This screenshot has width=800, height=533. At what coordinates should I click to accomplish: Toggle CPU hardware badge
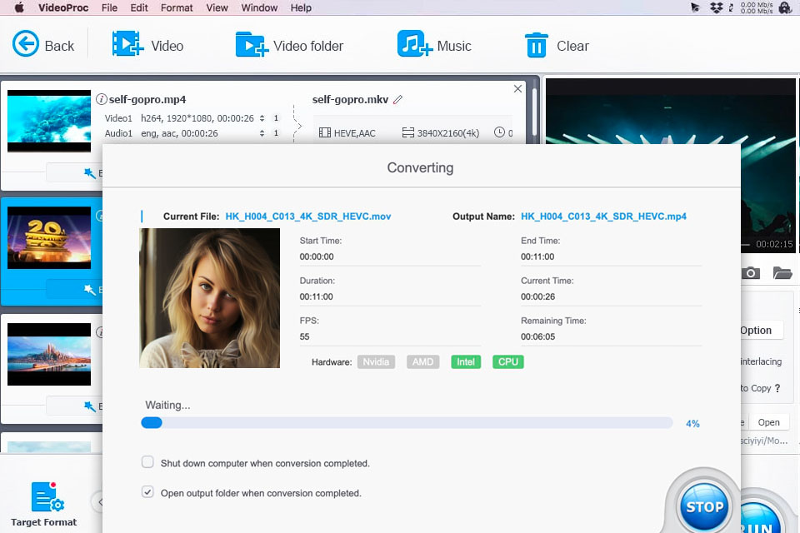pyautogui.click(x=508, y=362)
